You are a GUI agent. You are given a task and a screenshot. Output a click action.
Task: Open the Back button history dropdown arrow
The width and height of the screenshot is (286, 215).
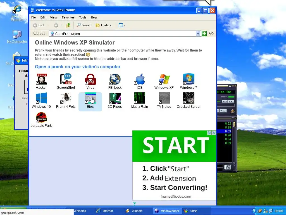[x=48, y=25]
